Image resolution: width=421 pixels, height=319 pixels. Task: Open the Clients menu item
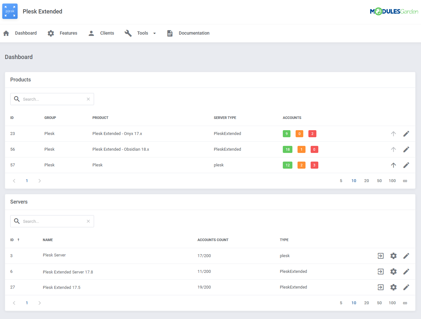(x=107, y=33)
